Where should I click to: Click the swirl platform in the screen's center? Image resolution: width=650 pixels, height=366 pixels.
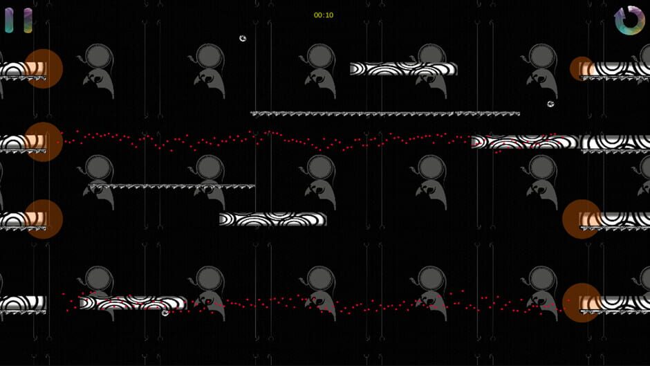pos(272,219)
